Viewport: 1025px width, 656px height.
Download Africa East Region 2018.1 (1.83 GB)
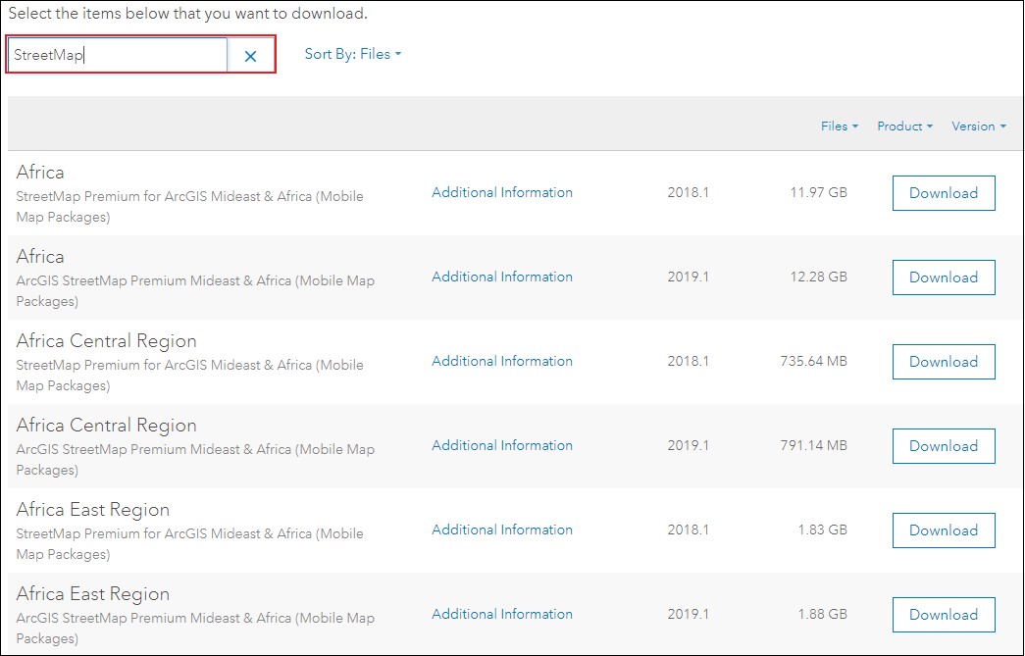click(x=944, y=530)
